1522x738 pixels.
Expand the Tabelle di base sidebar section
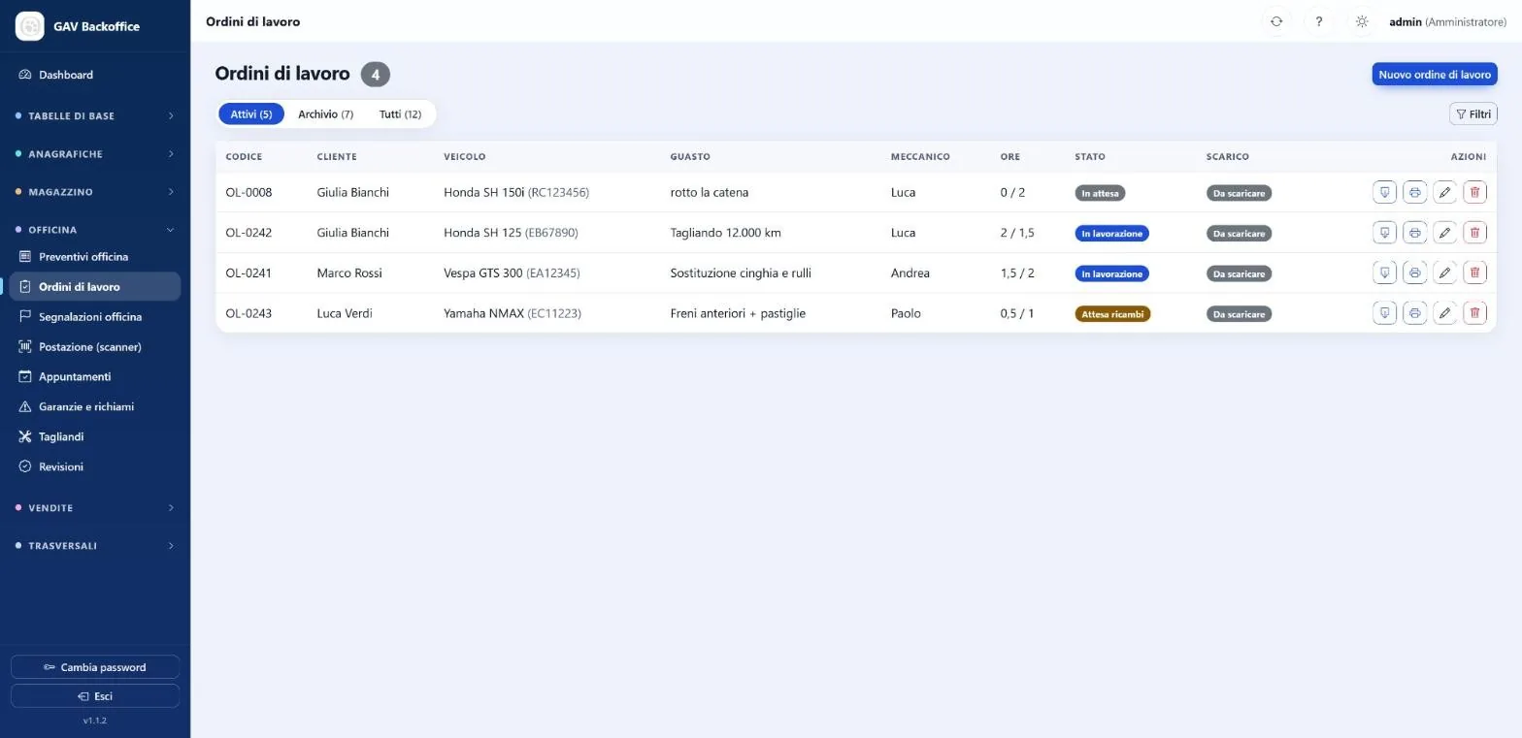[95, 116]
